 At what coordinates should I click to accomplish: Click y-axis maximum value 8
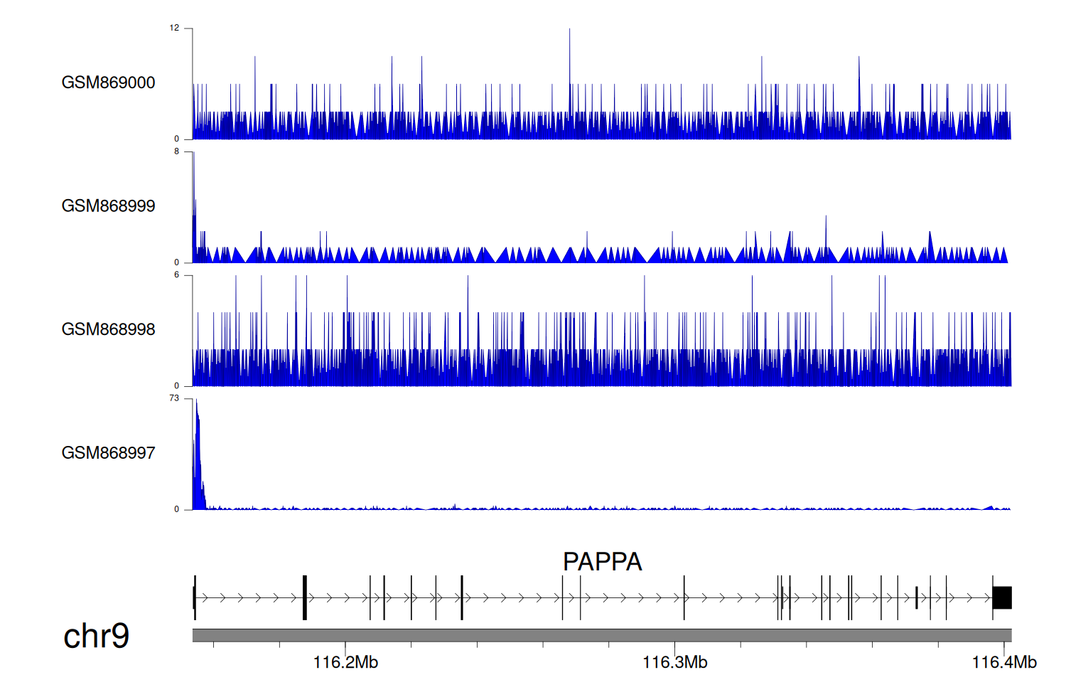tap(176, 151)
